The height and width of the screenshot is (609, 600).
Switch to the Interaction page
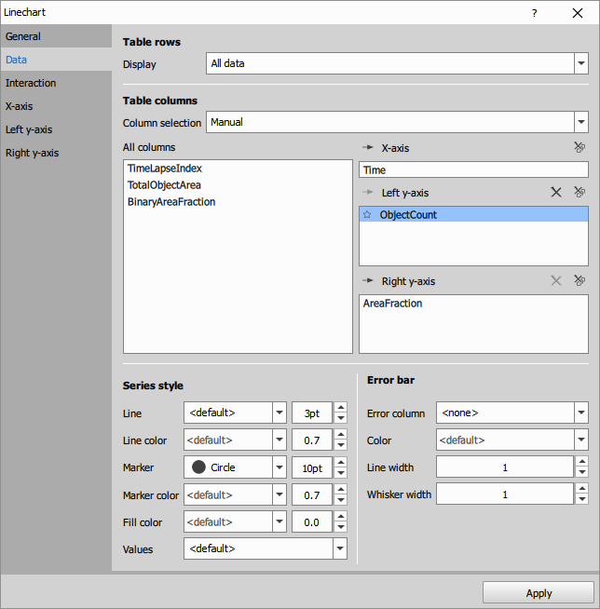point(56,83)
